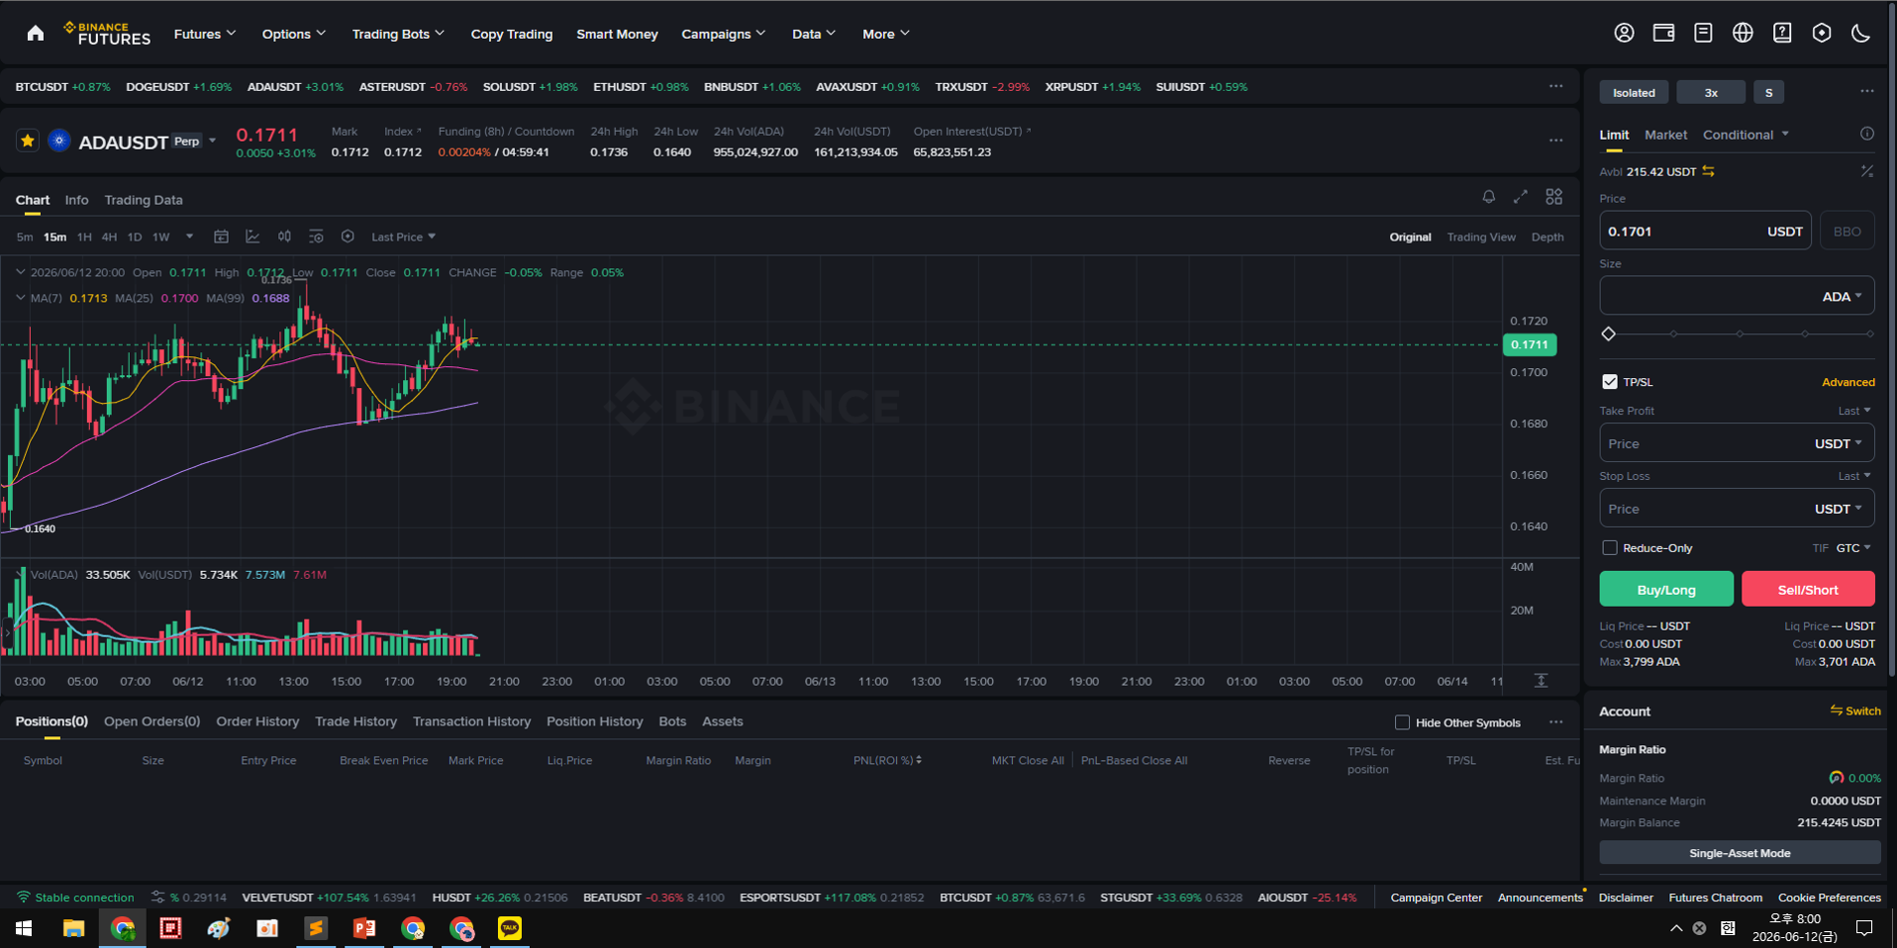1897x948 pixels.
Task: Switch theme with the moon icon
Action: [1861, 33]
